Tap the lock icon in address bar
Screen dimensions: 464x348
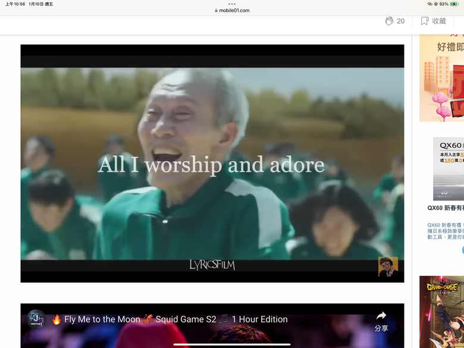[x=217, y=10]
